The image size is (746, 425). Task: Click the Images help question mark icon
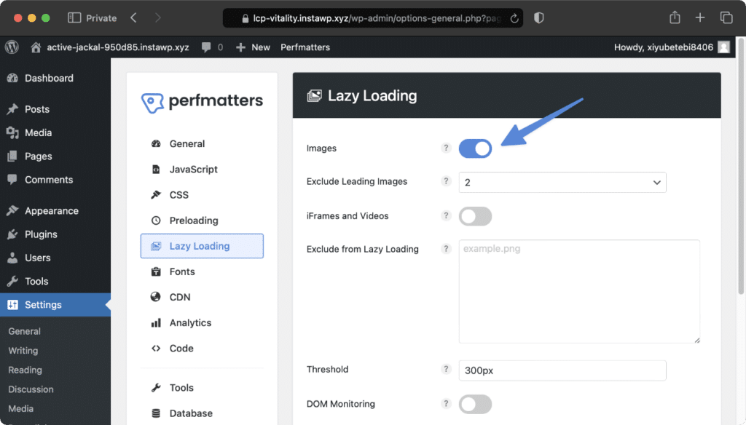(x=446, y=148)
